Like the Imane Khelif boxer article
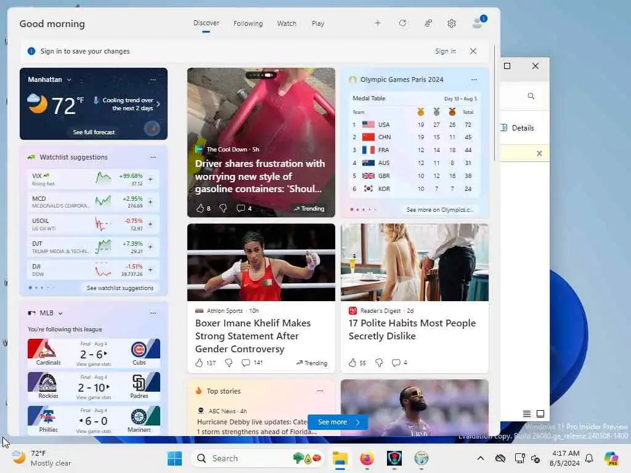The height and width of the screenshot is (473, 631). [199, 362]
